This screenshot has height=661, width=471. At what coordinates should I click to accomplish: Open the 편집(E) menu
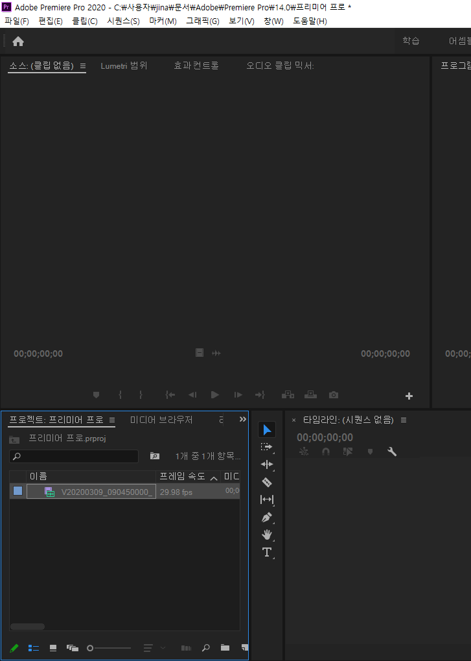51,21
